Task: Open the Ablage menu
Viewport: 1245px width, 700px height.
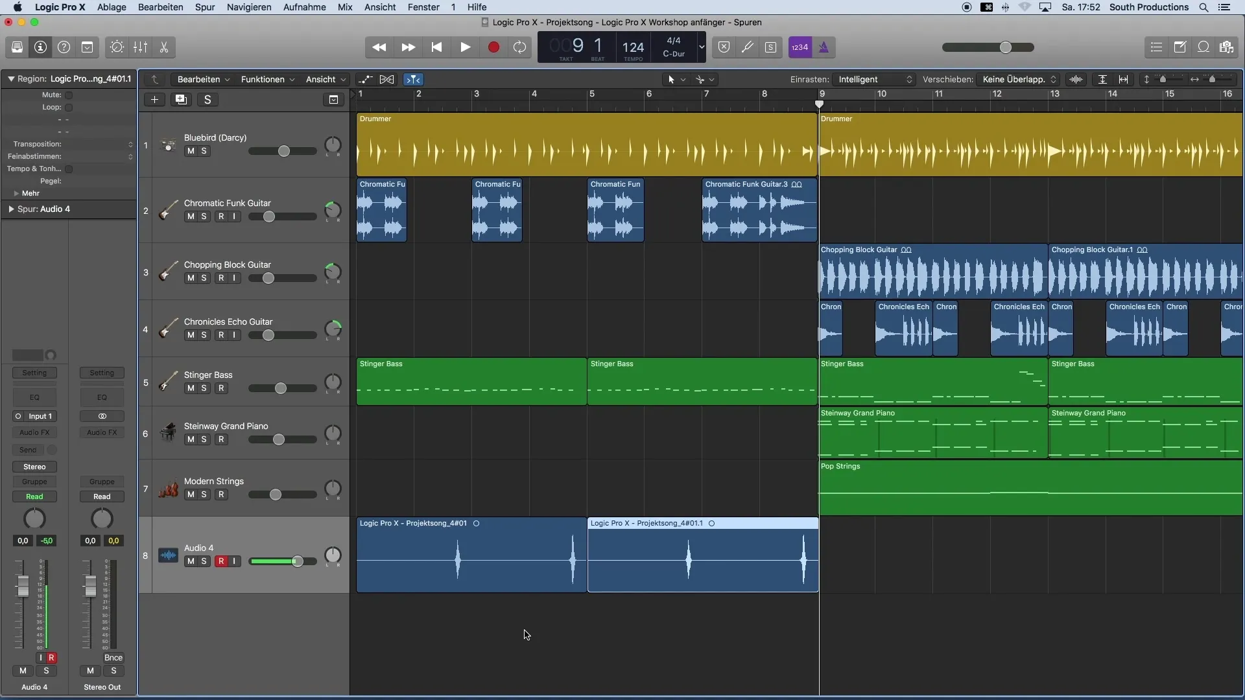Action: pos(112,7)
